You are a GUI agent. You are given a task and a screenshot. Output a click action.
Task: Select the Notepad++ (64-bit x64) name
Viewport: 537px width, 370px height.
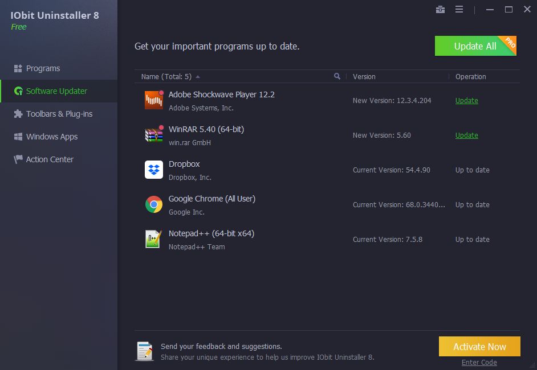point(211,233)
